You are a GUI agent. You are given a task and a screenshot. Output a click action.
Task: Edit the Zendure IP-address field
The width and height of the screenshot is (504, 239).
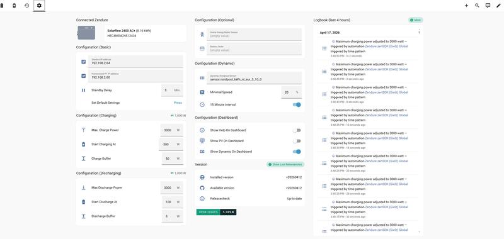(x=135, y=62)
